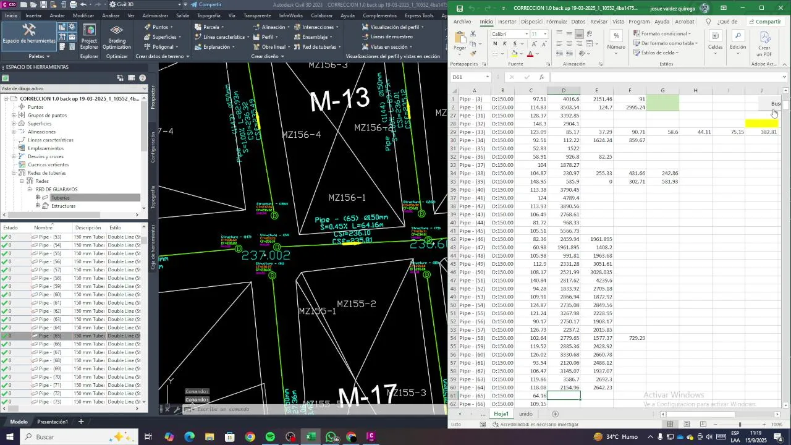The image size is (791, 445).
Task: Click Estilos de celda button
Action: click(656, 53)
